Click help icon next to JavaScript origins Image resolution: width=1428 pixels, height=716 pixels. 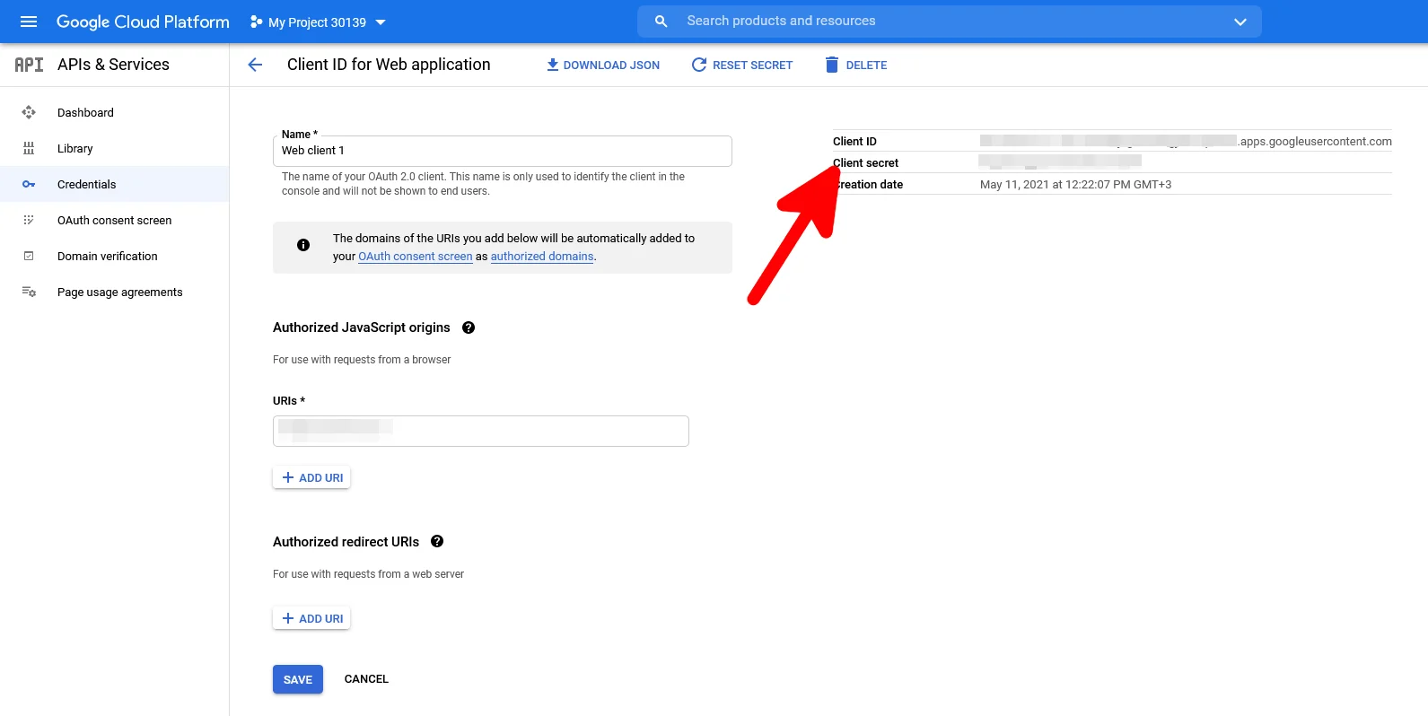[x=469, y=327]
